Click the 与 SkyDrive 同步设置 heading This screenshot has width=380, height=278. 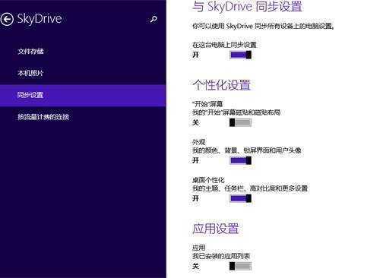247,6
